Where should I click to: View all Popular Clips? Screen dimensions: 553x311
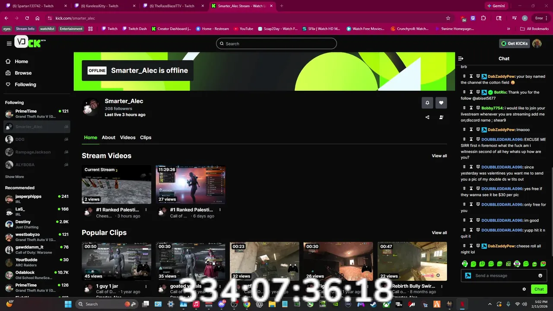[x=439, y=233]
